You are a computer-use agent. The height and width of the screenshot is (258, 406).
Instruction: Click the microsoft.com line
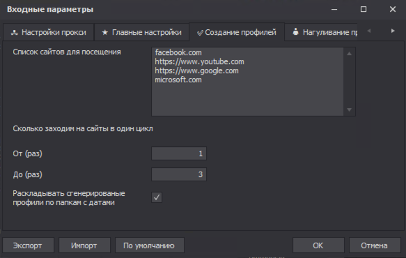tap(178, 79)
